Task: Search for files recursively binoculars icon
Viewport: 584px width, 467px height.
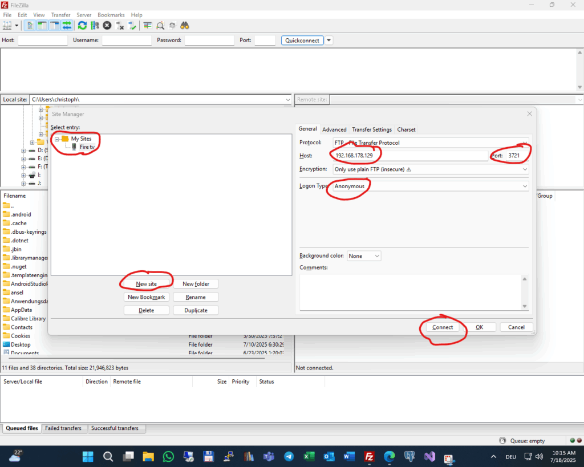Action: [185, 26]
